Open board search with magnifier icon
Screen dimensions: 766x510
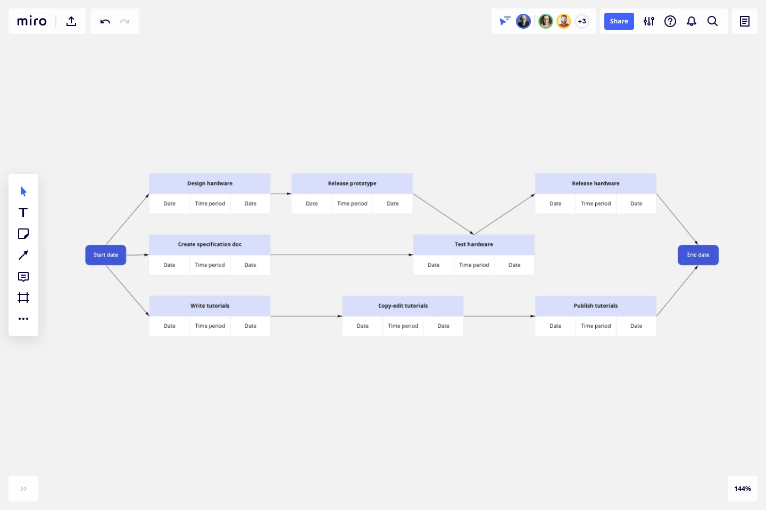coord(713,21)
